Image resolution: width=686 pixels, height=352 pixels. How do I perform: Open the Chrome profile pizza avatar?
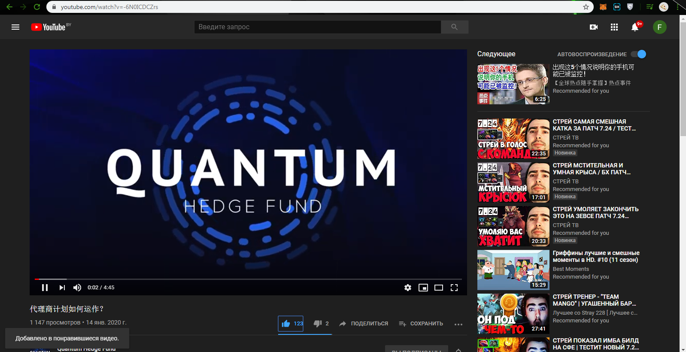(x=664, y=7)
